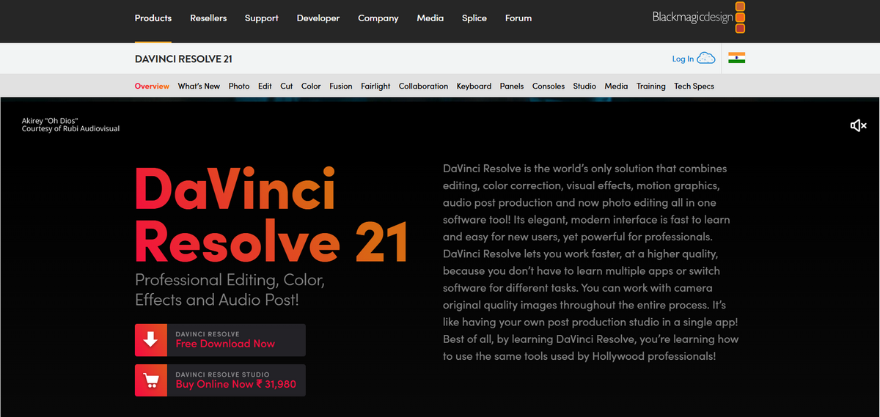This screenshot has width=880, height=417.
Task: Open the Fusion tab
Action: coord(341,86)
